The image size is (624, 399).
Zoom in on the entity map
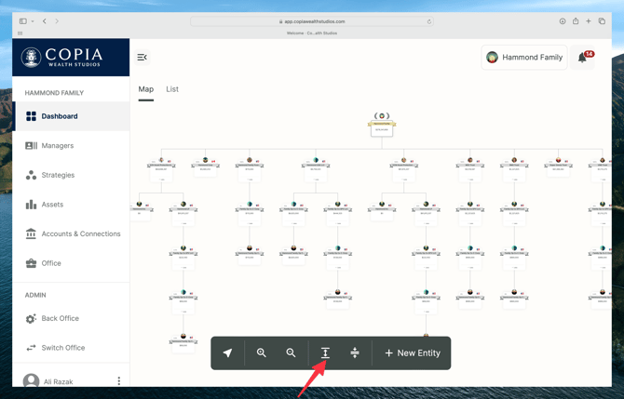(262, 353)
